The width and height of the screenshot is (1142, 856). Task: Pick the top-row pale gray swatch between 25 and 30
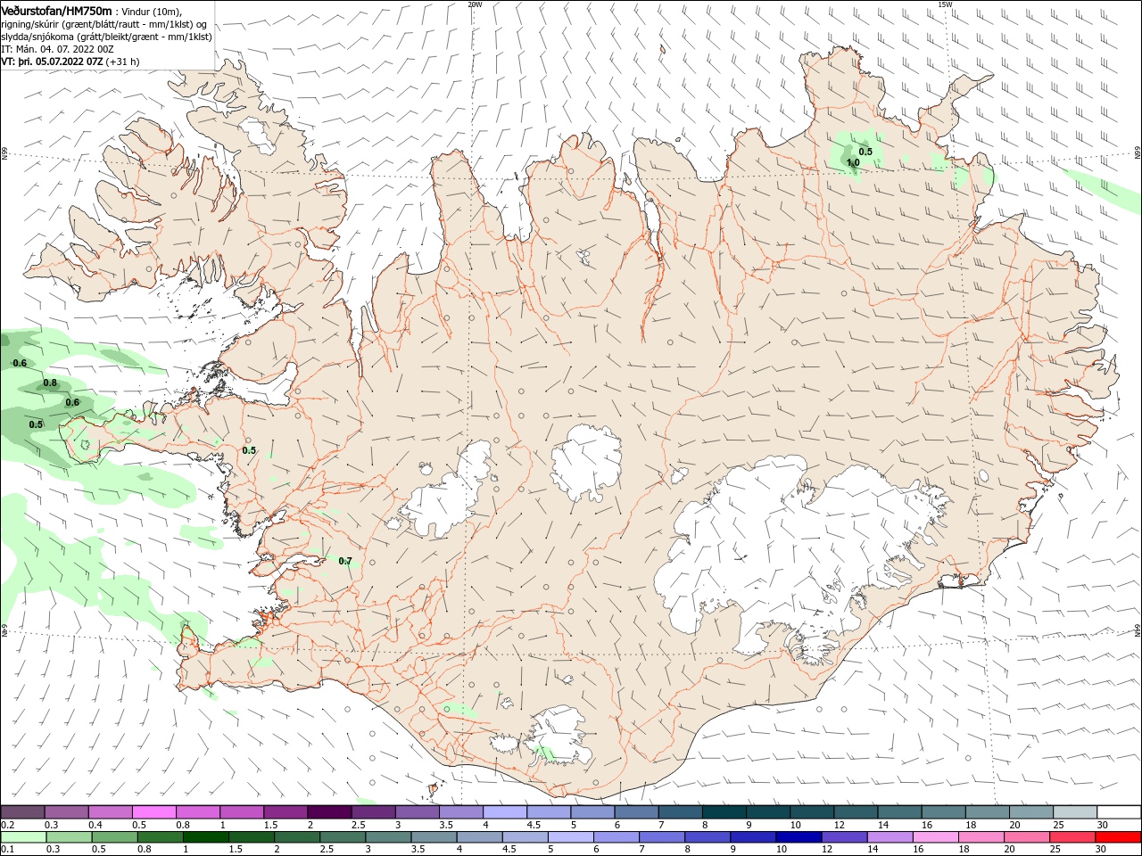point(1075,812)
